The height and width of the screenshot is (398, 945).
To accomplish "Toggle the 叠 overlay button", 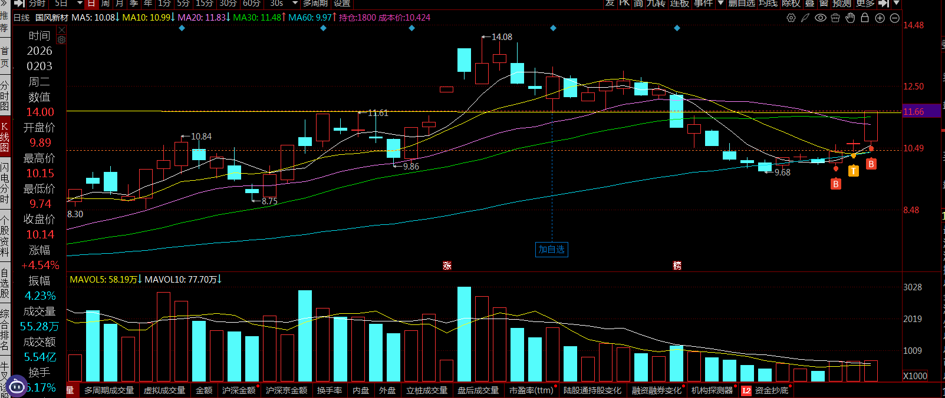I will [810, 3].
